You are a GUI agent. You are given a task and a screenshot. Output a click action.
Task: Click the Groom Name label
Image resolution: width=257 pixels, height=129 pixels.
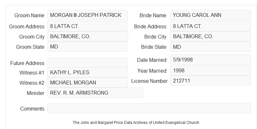click(29, 15)
